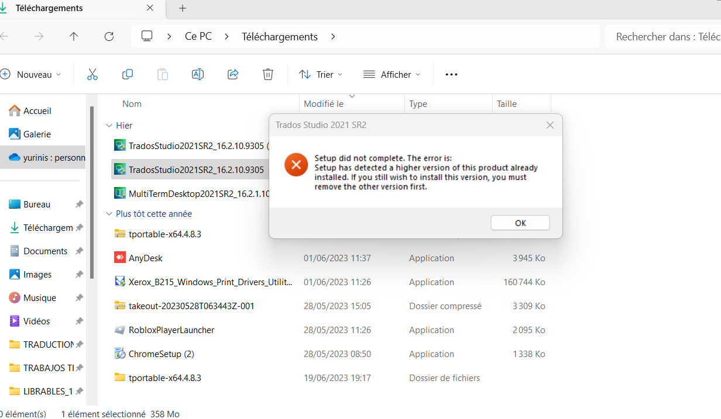Screen dimensions: 721x419
Task: Open the Afficher view dropdown
Action: point(392,74)
